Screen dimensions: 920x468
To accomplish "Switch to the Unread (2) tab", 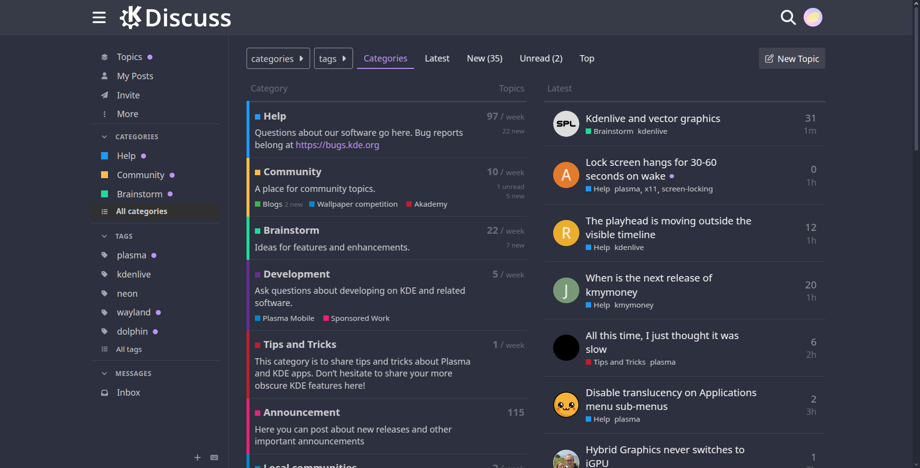I will [541, 59].
